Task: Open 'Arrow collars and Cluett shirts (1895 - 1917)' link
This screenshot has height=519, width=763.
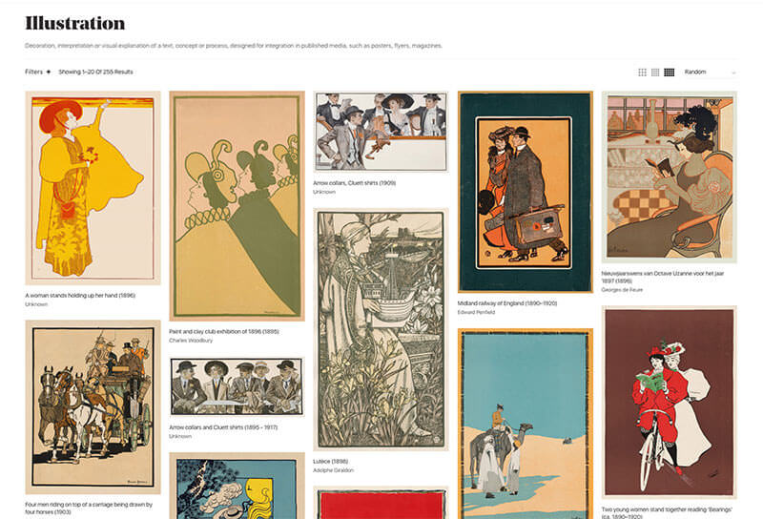Action: [223, 427]
